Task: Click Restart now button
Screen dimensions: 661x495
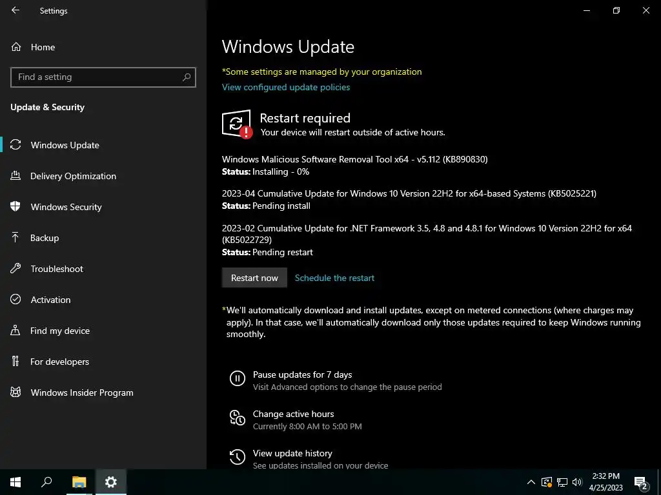Action: tap(254, 278)
